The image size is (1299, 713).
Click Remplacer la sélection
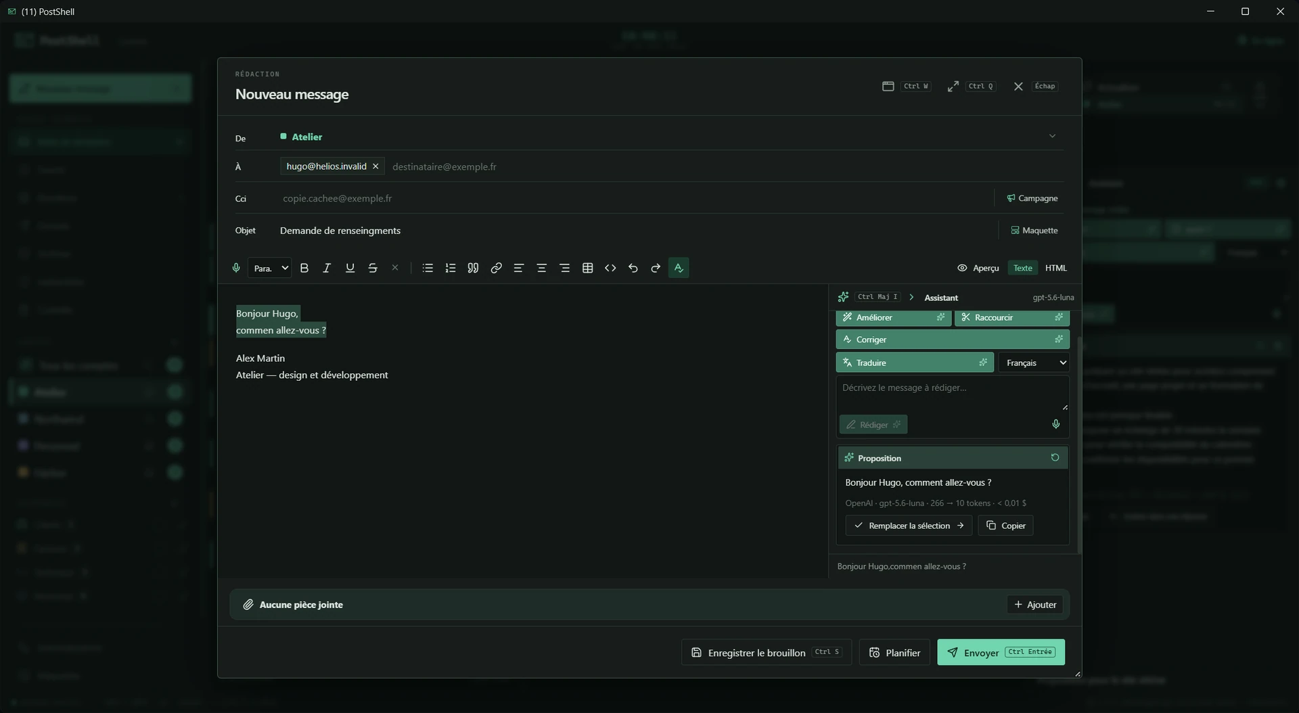909,526
